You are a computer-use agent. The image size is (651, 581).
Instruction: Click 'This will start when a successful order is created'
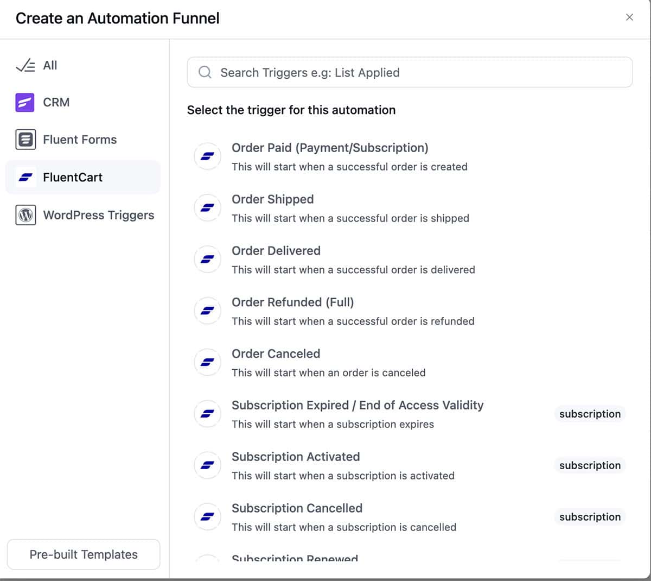(349, 167)
